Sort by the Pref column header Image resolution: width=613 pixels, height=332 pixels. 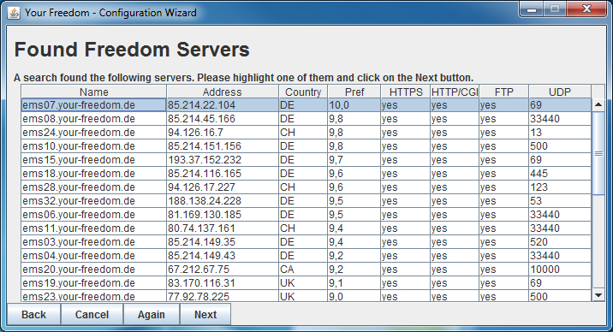pyautogui.click(x=354, y=92)
